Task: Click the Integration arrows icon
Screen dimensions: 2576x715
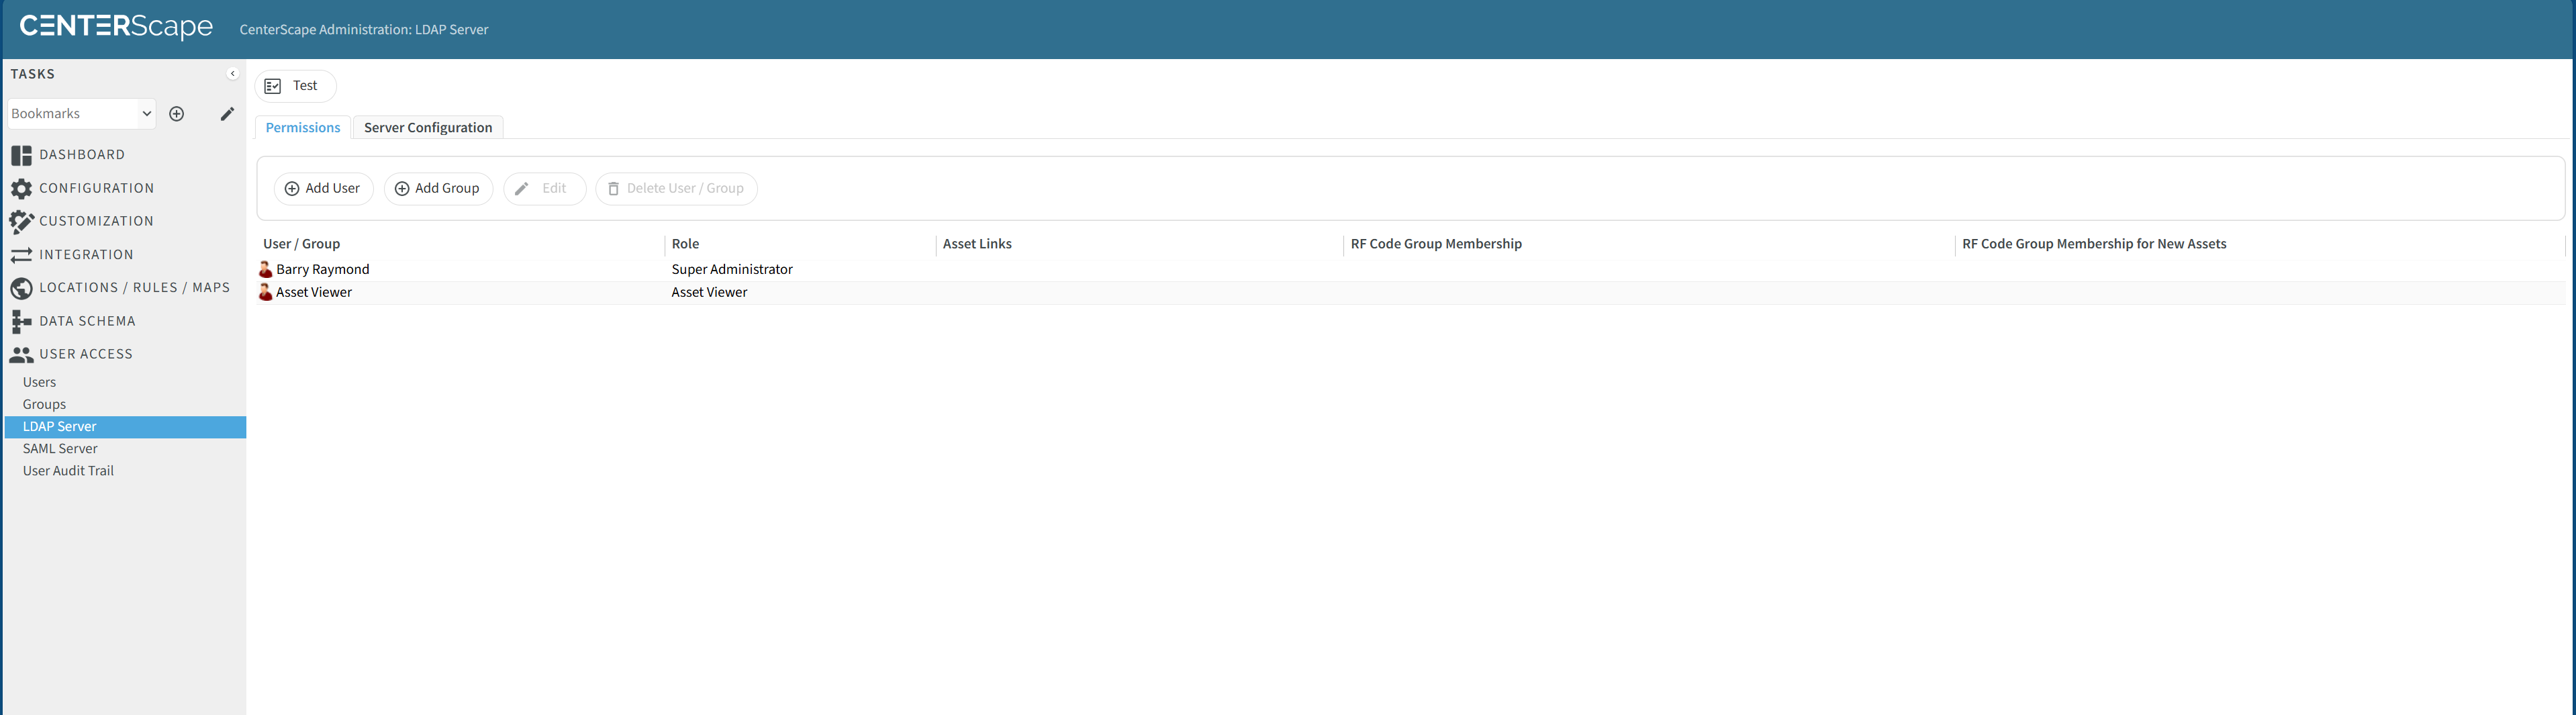Action: click(21, 255)
